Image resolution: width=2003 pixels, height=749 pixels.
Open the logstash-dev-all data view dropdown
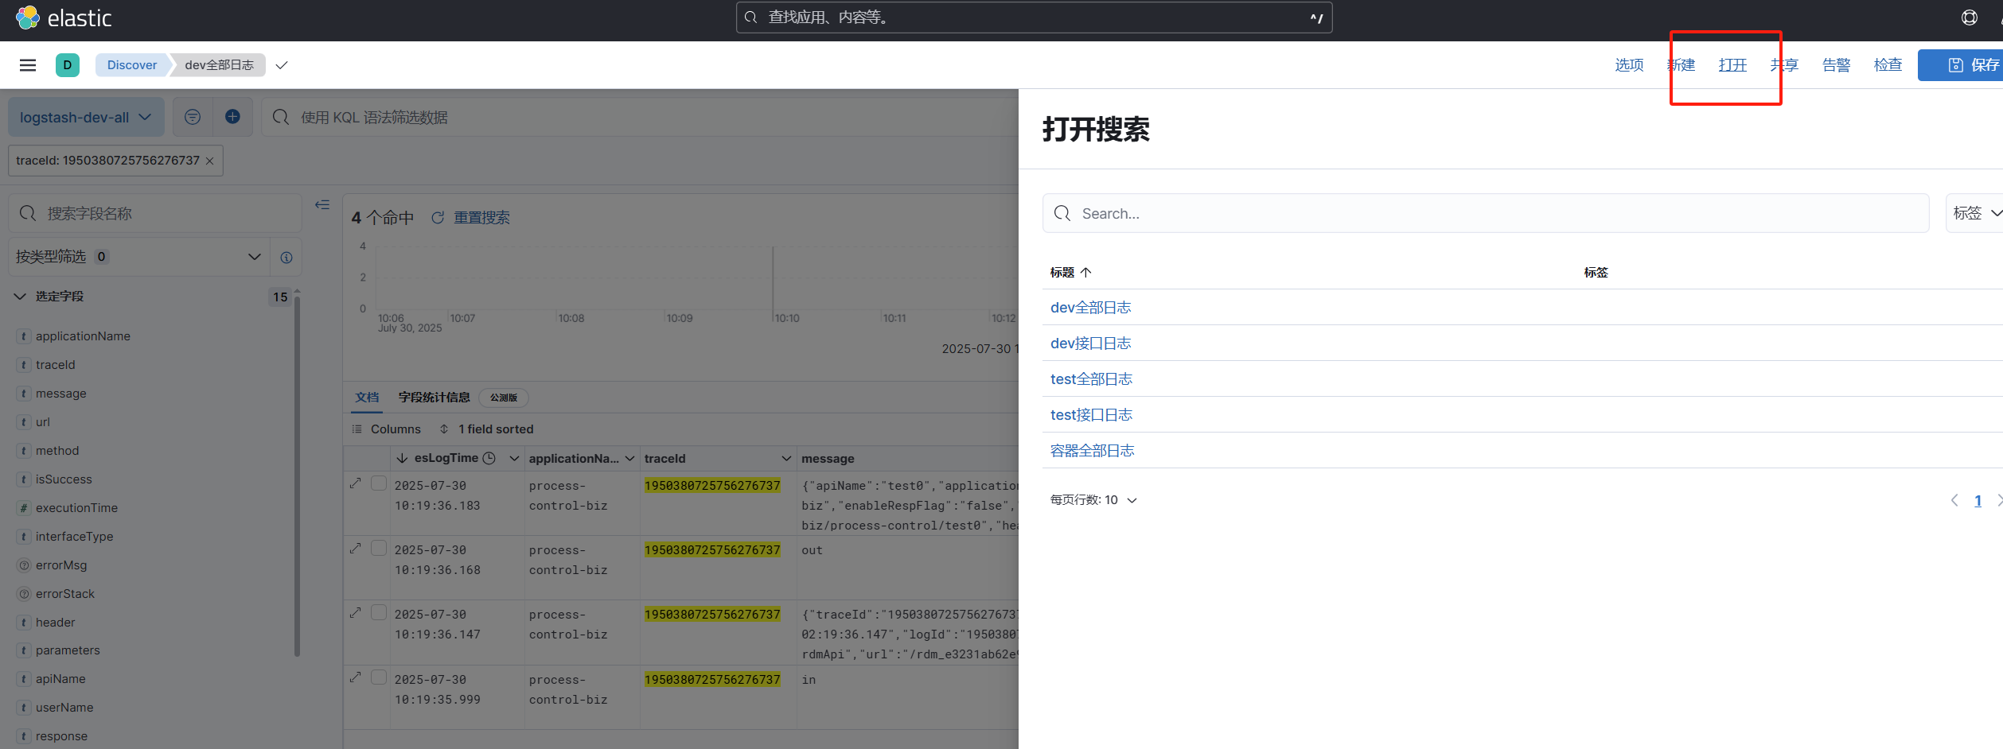pos(86,117)
